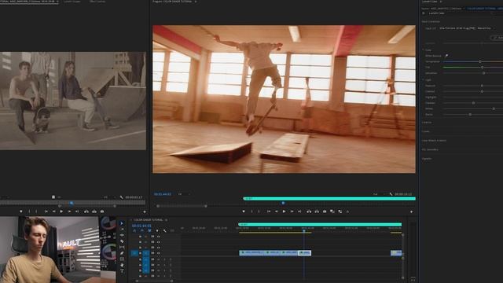Click Overwrite in the Source monitor

pyautogui.click(x=94, y=211)
